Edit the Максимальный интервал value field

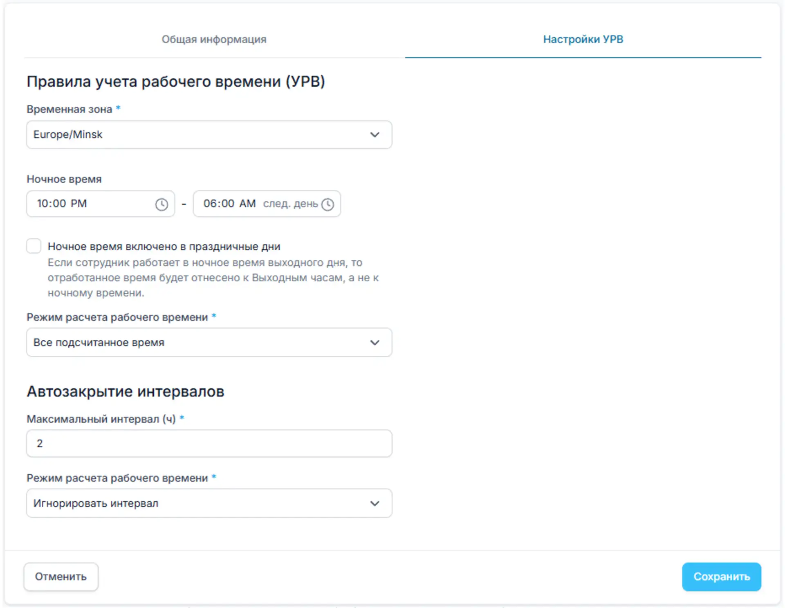[209, 443]
